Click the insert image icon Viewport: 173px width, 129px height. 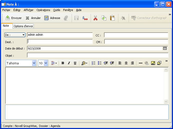153,63
